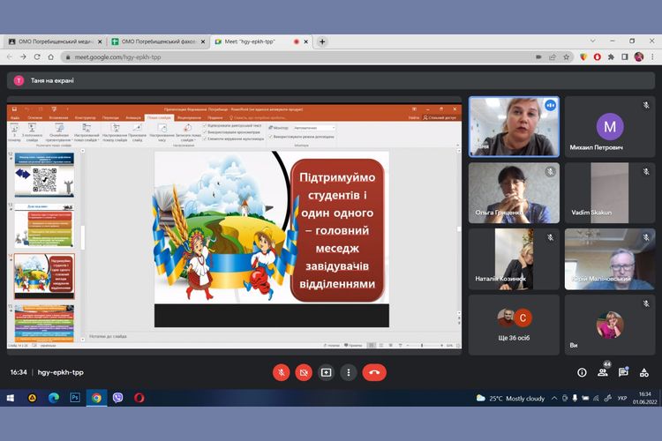Select Ольга Гриценко's video tile

[513, 193]
